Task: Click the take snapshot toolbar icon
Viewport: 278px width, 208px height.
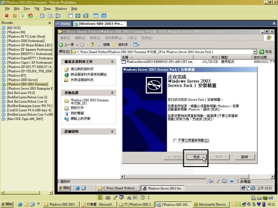Action: point(42,16)
